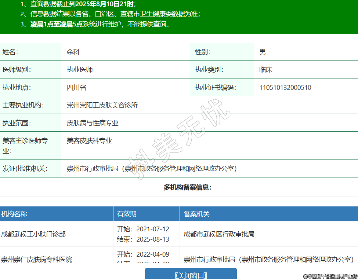Screen dimensions: 358x279
Task: Select the certificate code 110510132000510
Action: point(285,88)
